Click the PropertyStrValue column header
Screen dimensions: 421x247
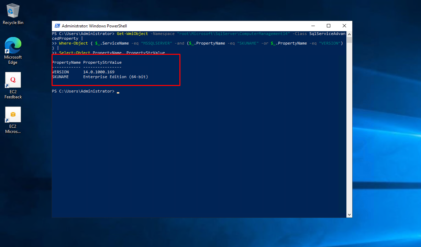[x=102, y=63]
